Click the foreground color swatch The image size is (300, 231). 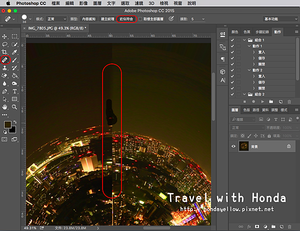[6, 125]
